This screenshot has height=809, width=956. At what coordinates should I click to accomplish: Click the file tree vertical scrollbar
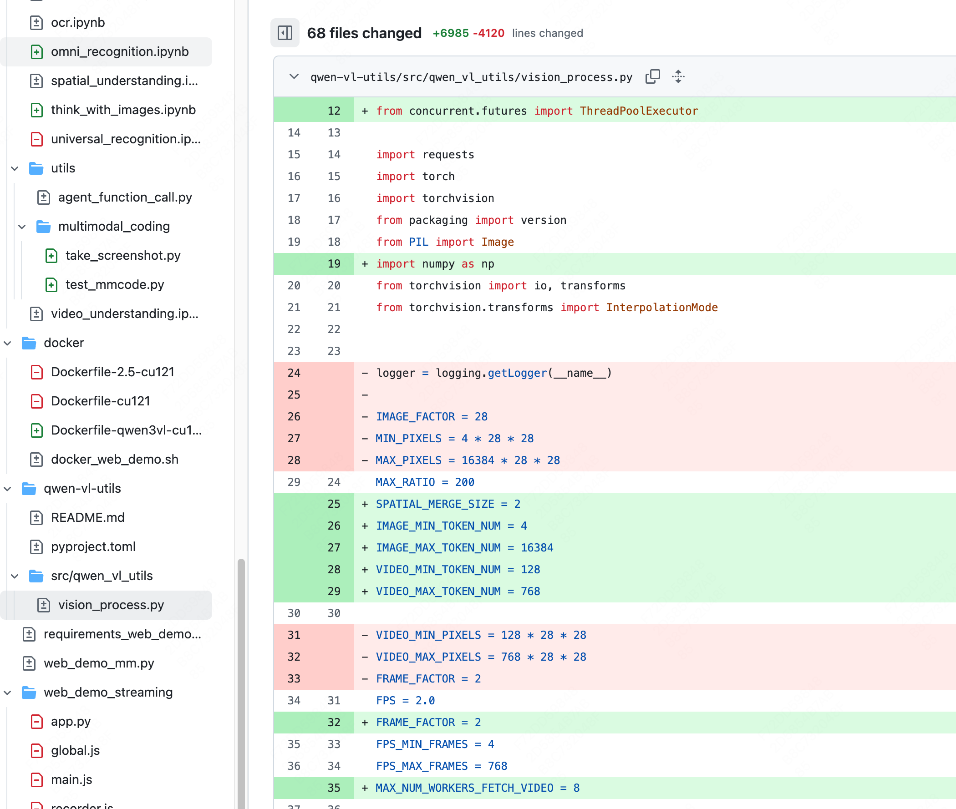(x=241, y=683)
